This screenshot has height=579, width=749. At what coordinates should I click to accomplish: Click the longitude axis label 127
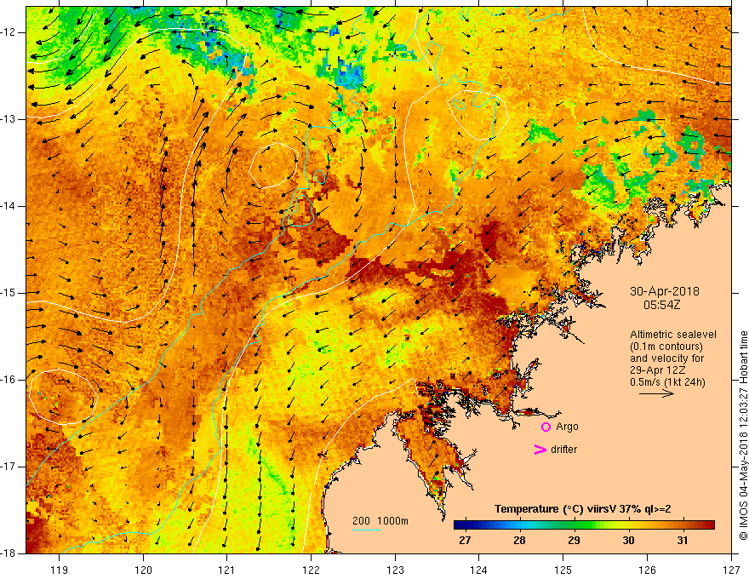(x=731, y=570)
